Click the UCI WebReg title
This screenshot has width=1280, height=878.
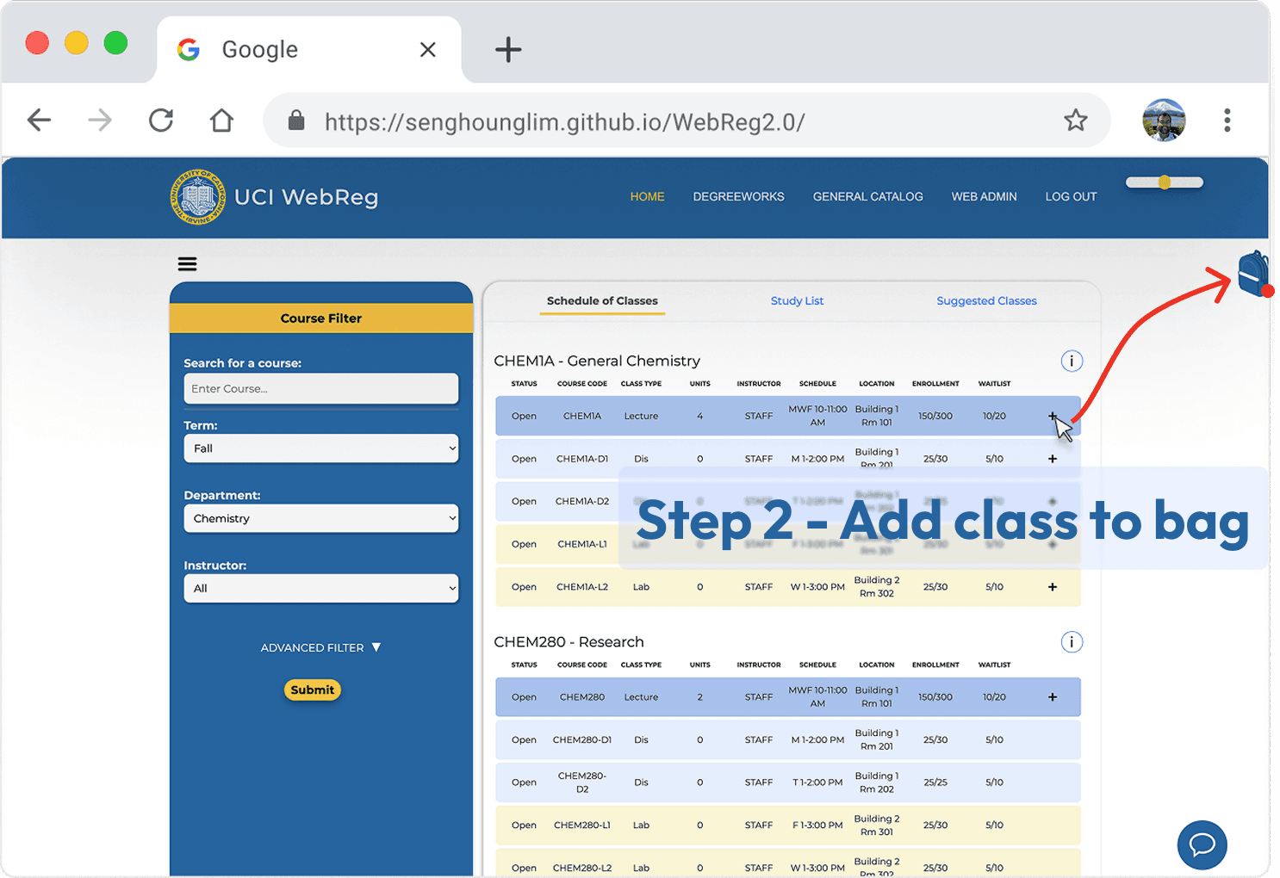pyautogui.click(x=306, y=197)
